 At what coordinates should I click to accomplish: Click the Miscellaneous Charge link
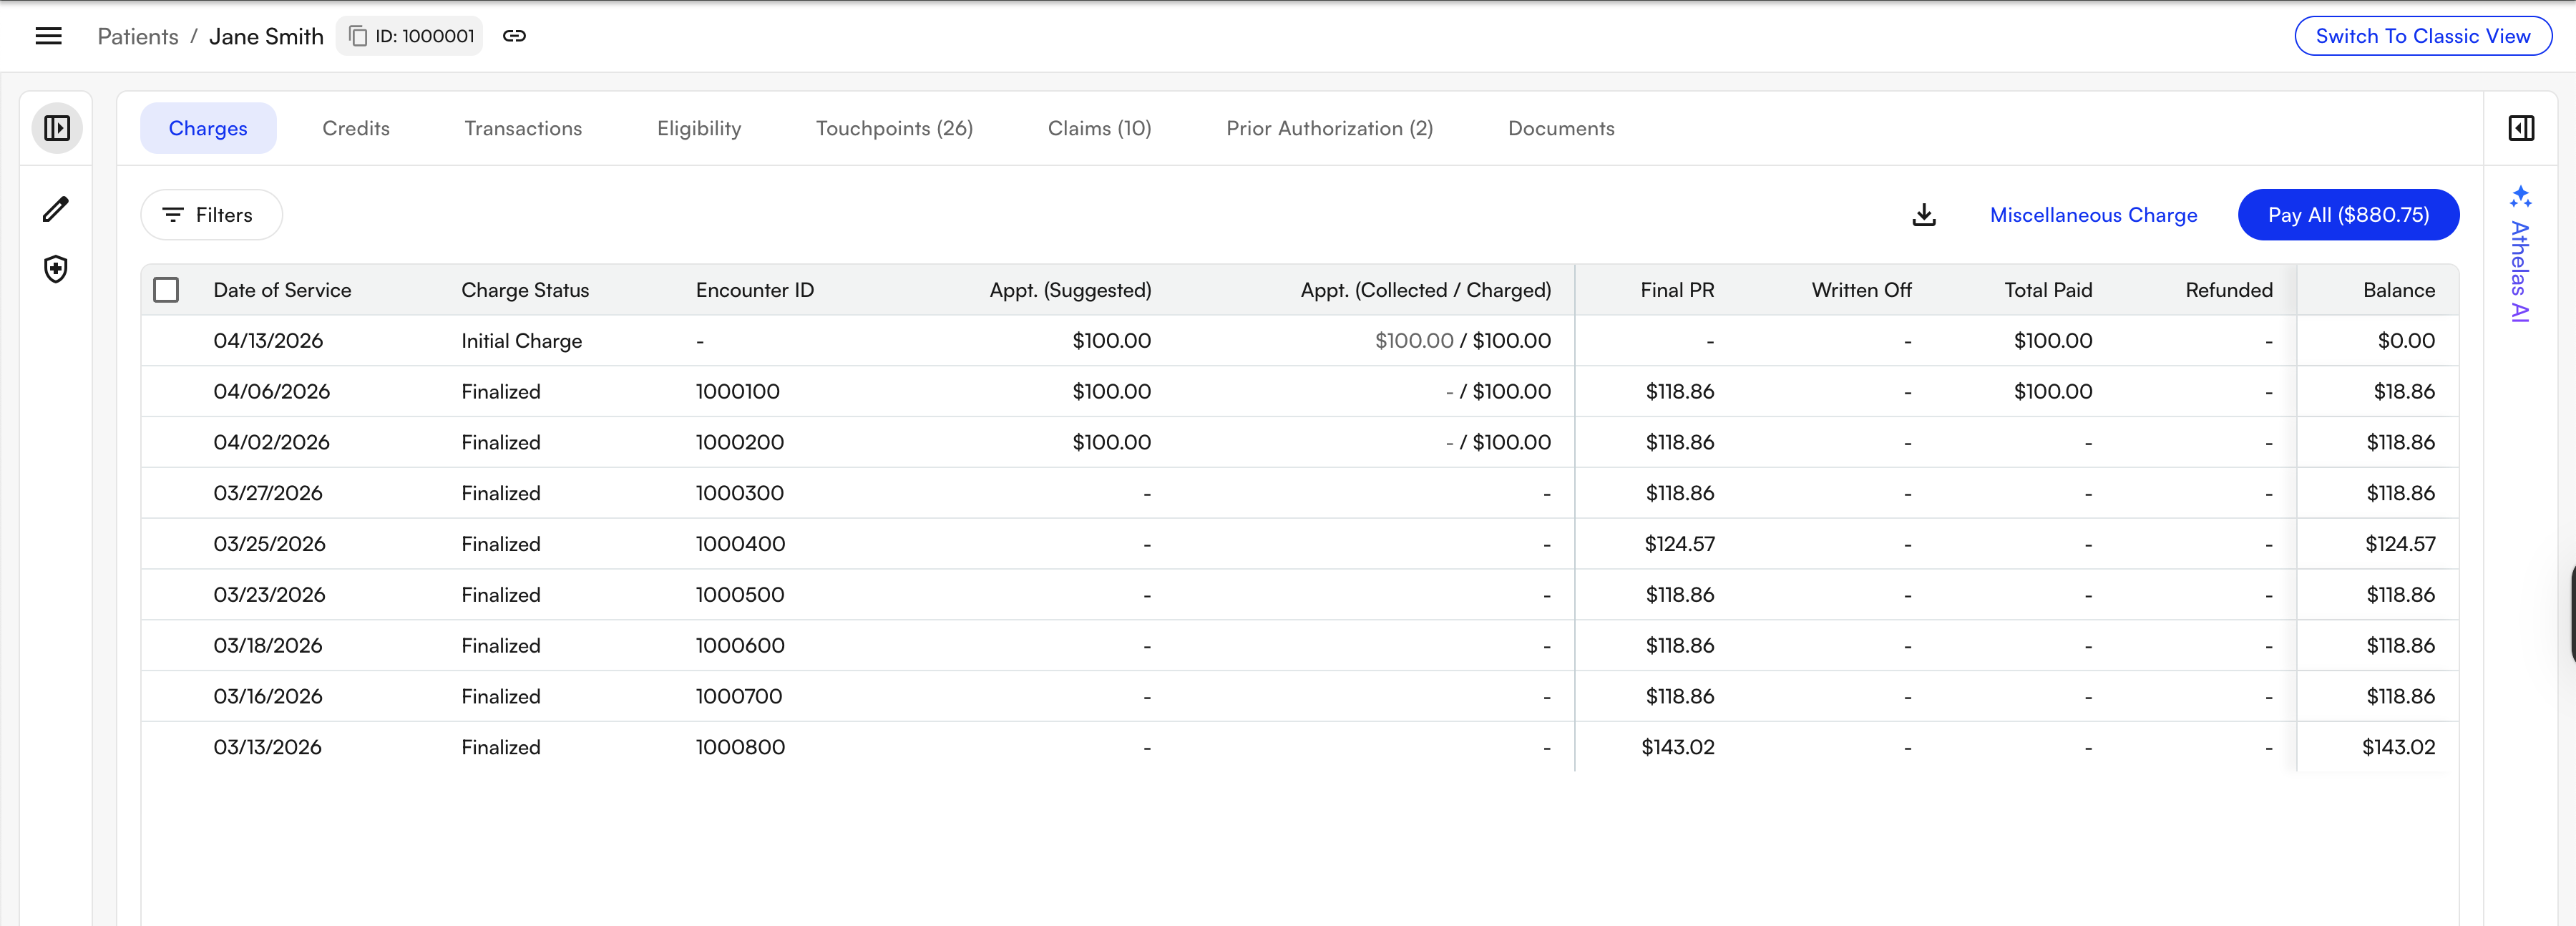pyautogui.click(x=2092, y=215)
